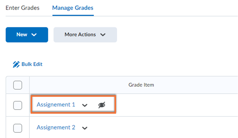Open the Assignement 2 grade item link
The width and height of the screenshot is (238, 138).
pyautogui.click(x=56, y=127)
